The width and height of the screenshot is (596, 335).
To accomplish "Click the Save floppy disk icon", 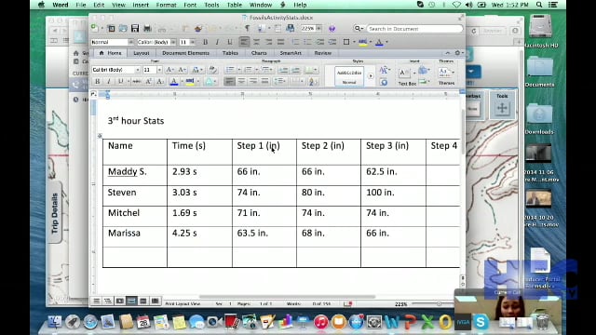I will (x=135, y=29).
